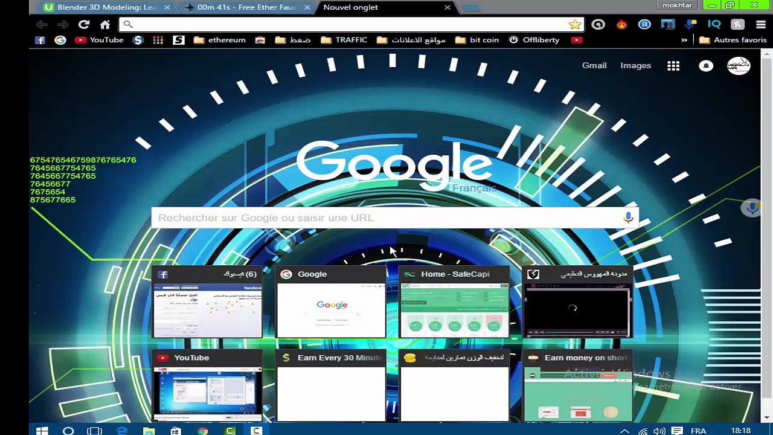Open the لتخفيف الوزن thumbnail

[x=454, y=385]
